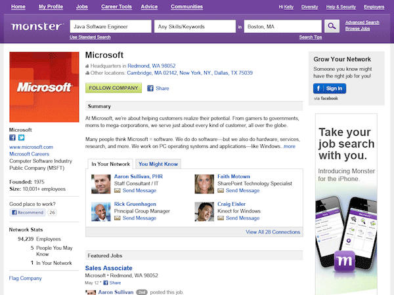
Task: Click envelope icon for Aaron Sullivan message
Action: (118, 191)
